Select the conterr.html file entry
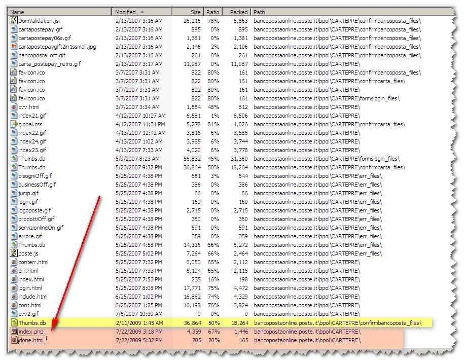The height and width of the screenshot is (364, 465). coord(33,262)
